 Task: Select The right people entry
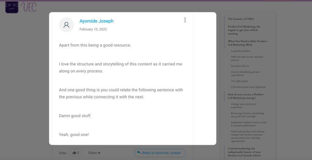click(239, 81)
